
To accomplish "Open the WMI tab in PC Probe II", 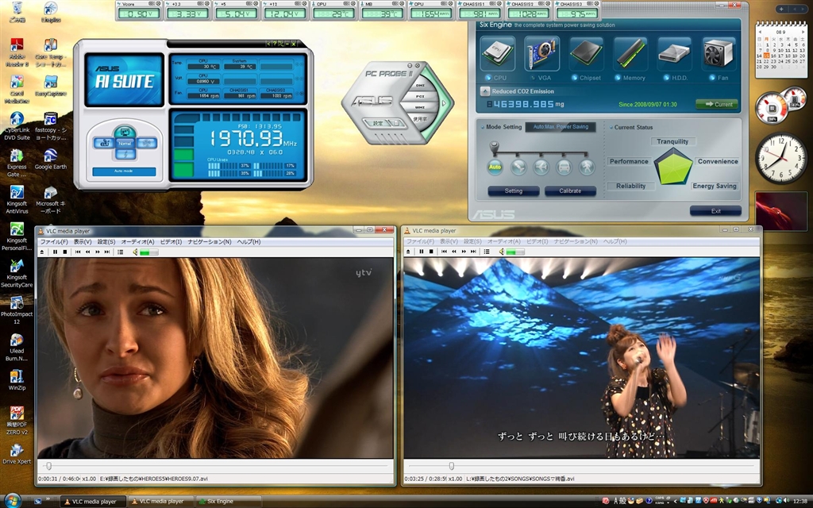I will pyautogui.click(x=420, y=107).
